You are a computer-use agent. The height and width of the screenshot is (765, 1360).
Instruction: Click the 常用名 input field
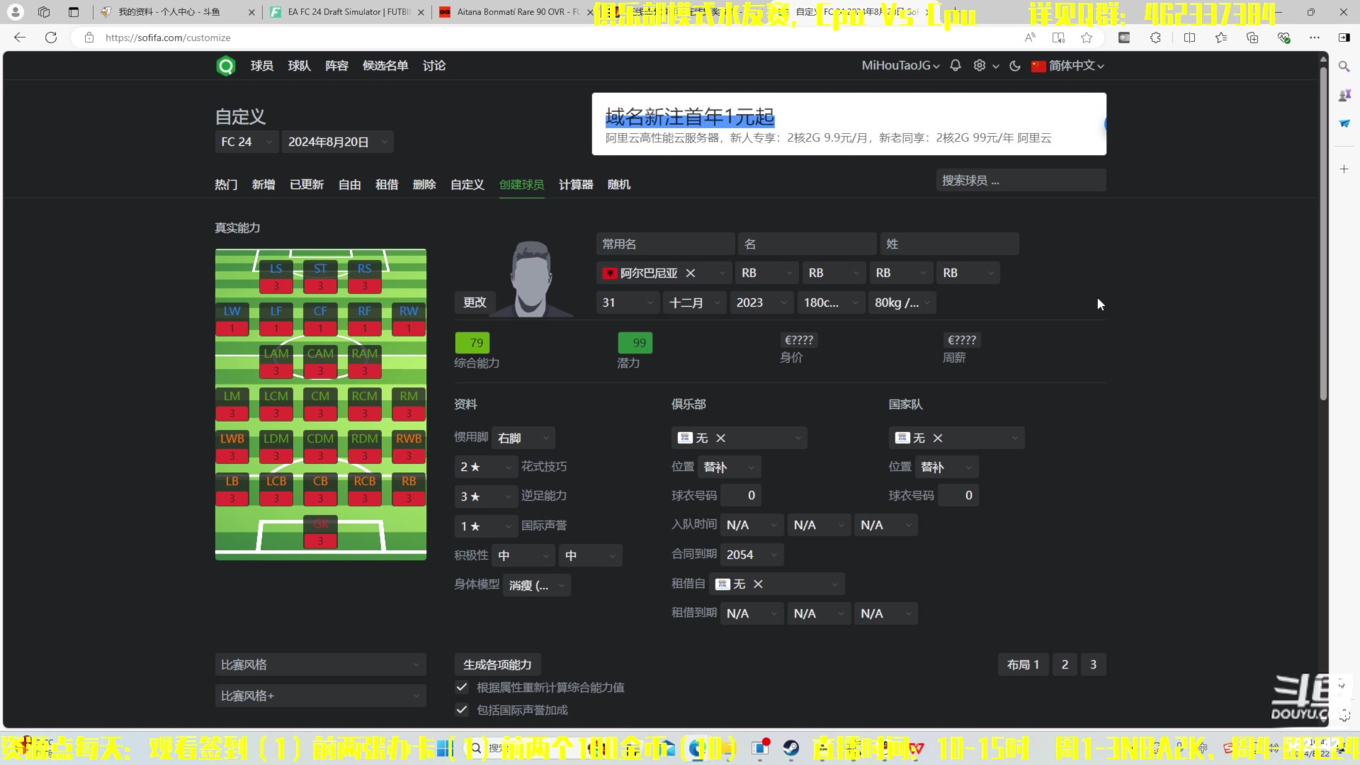pyautogui.click(x=666, y=244)
